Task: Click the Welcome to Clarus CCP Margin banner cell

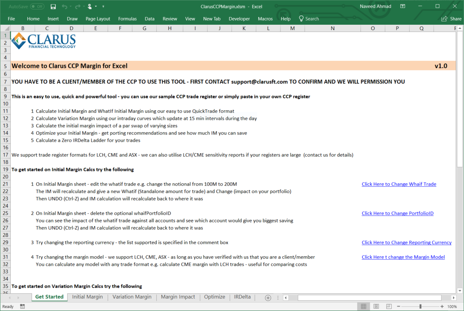Action: point(70,66)
